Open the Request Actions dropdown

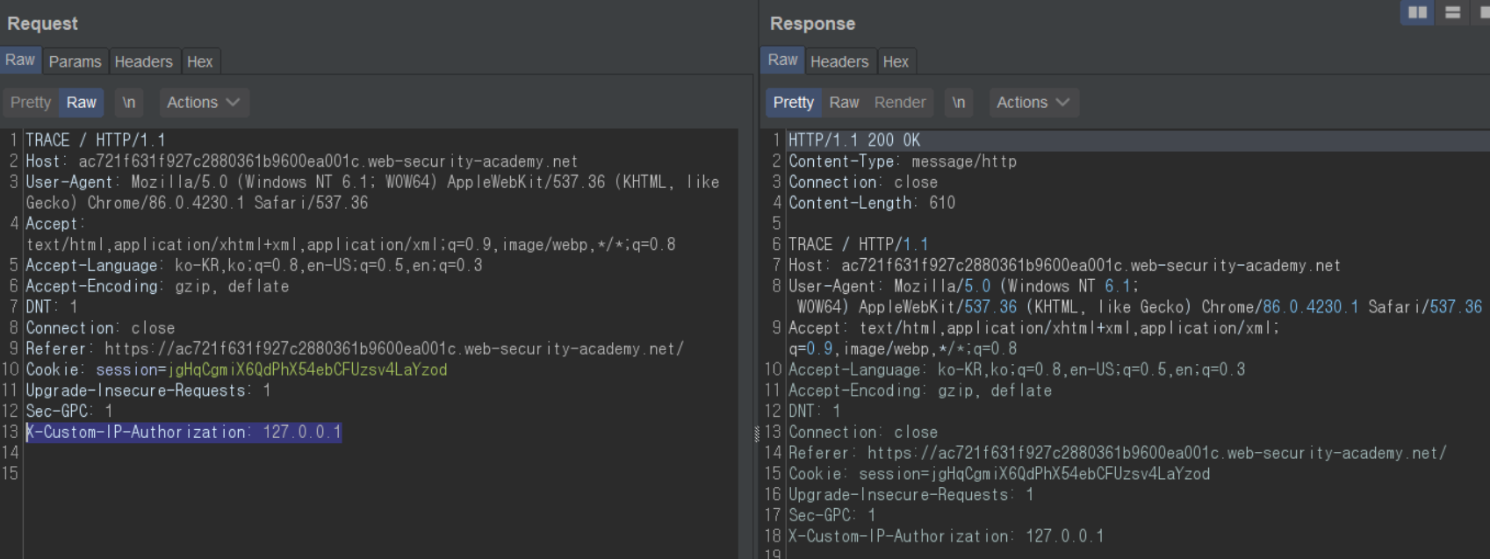(203, 103)
